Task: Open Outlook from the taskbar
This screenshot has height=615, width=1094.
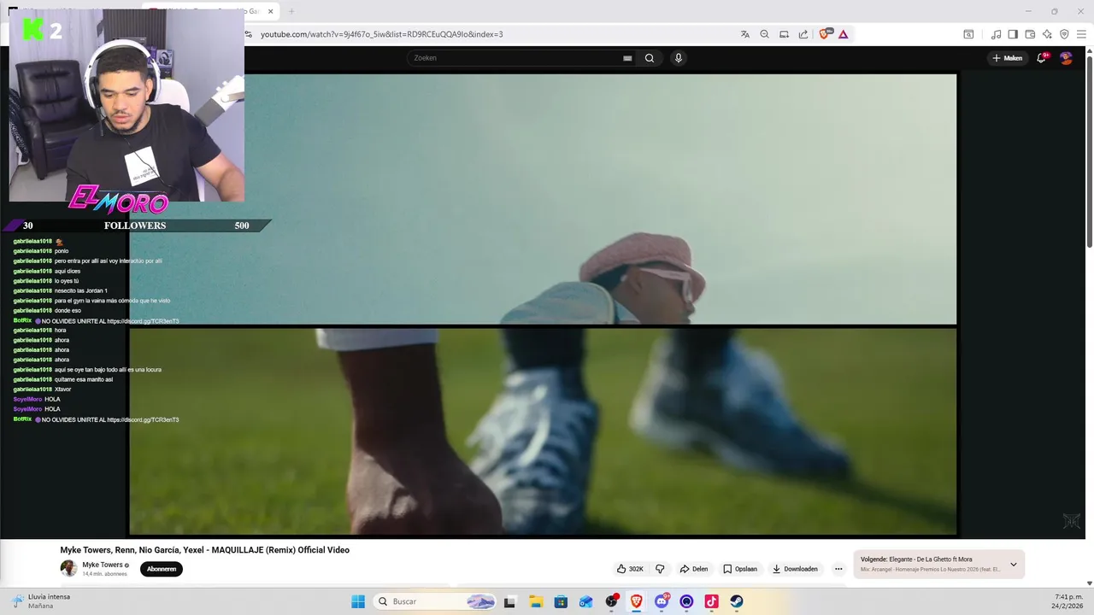Action: [x=586, y=601]
